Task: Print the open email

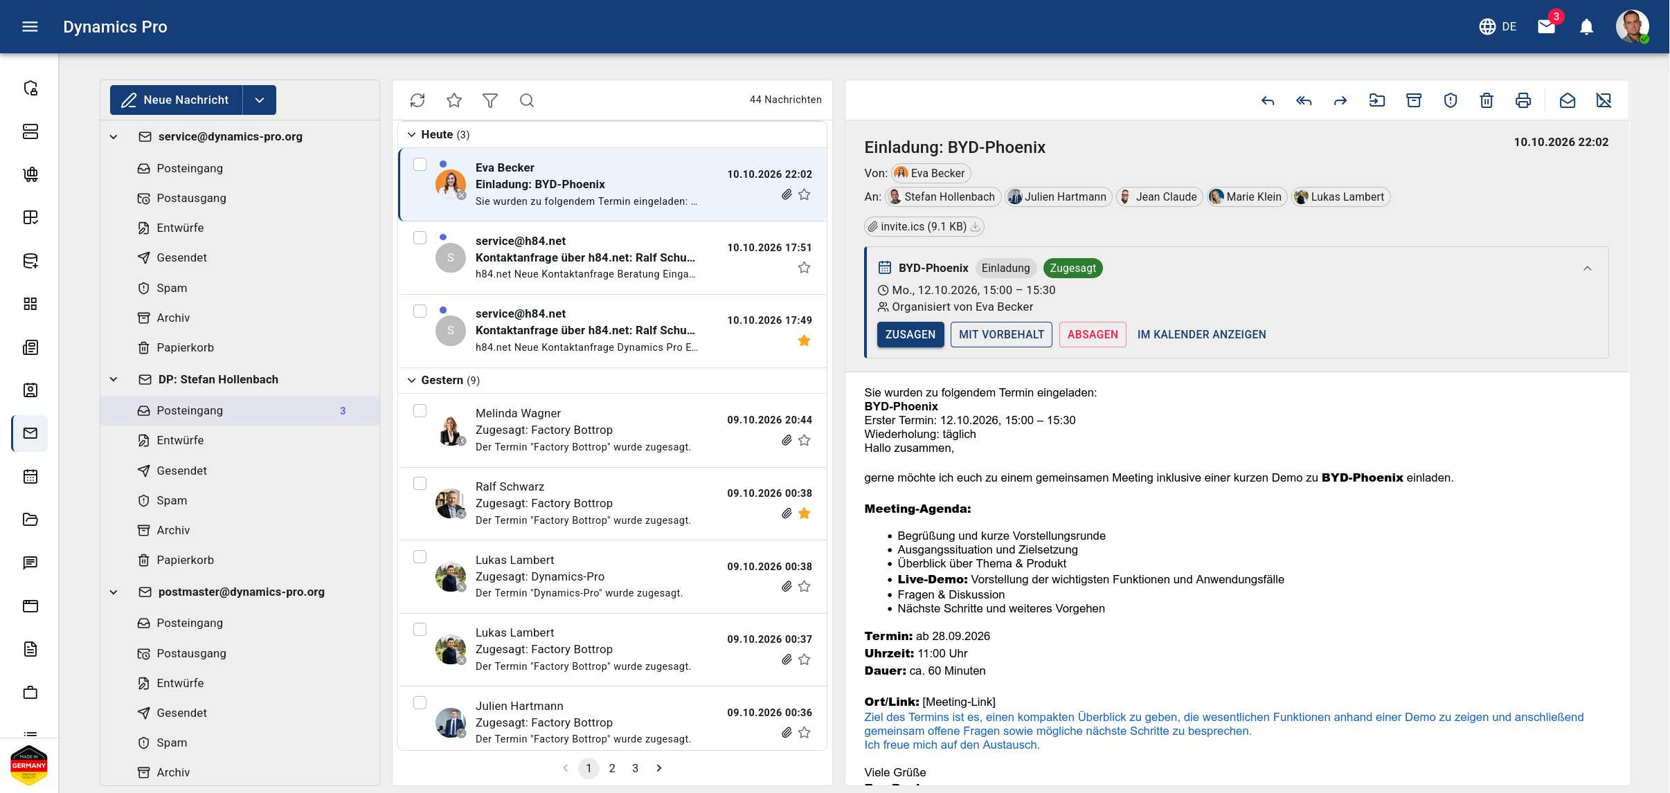Action: click(x=1523, y=100)
